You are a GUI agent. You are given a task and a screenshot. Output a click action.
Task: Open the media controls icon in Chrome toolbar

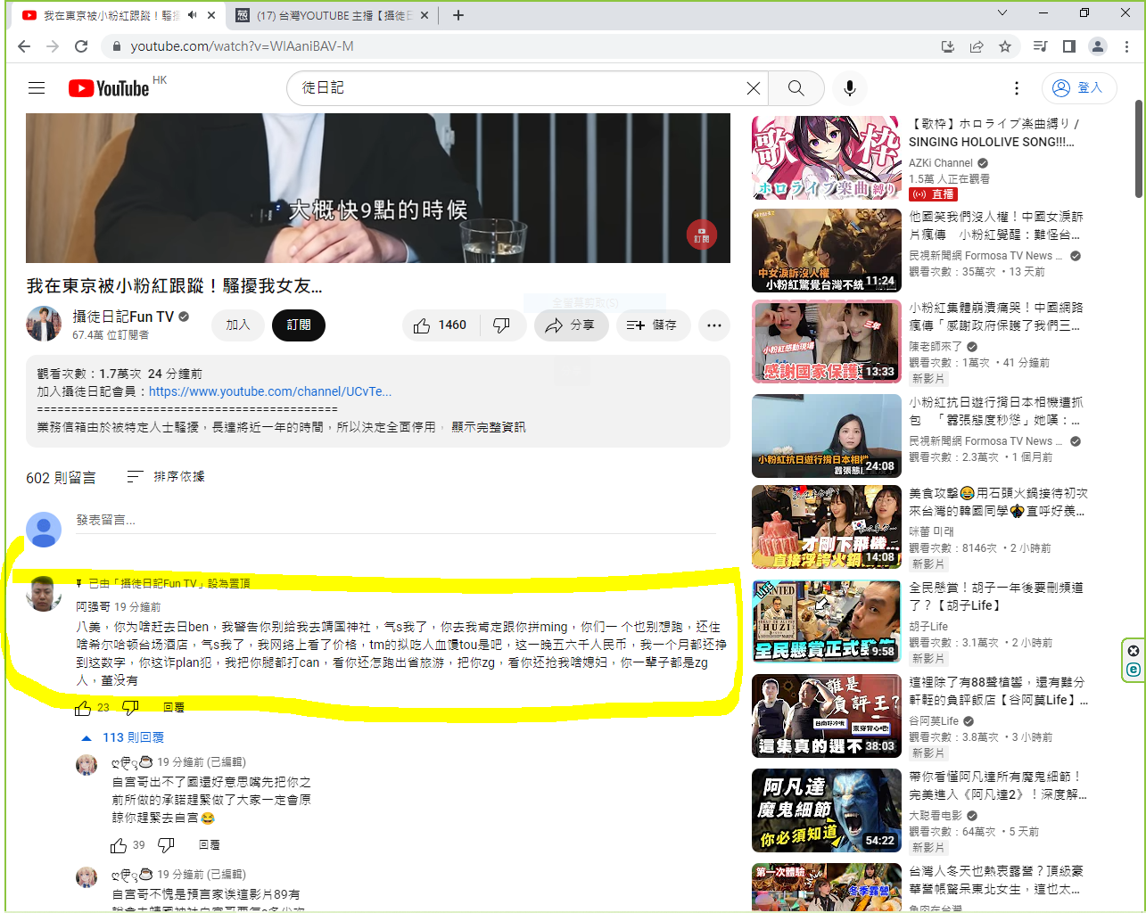click(x=1041, y=46)
